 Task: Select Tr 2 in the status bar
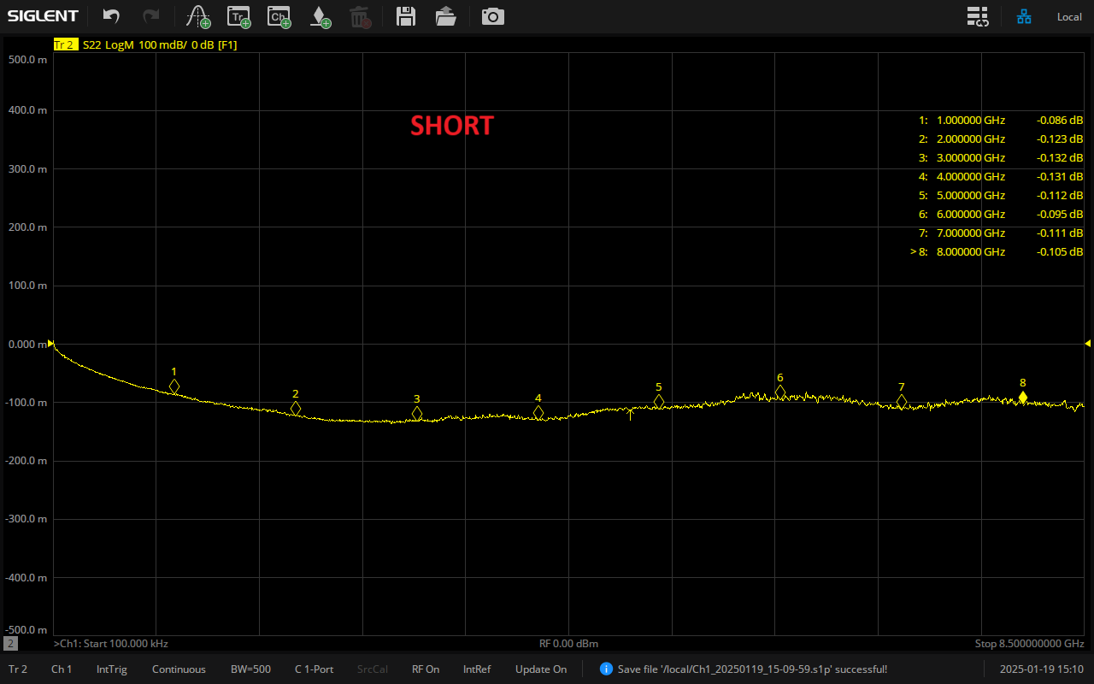pos(18,669)
